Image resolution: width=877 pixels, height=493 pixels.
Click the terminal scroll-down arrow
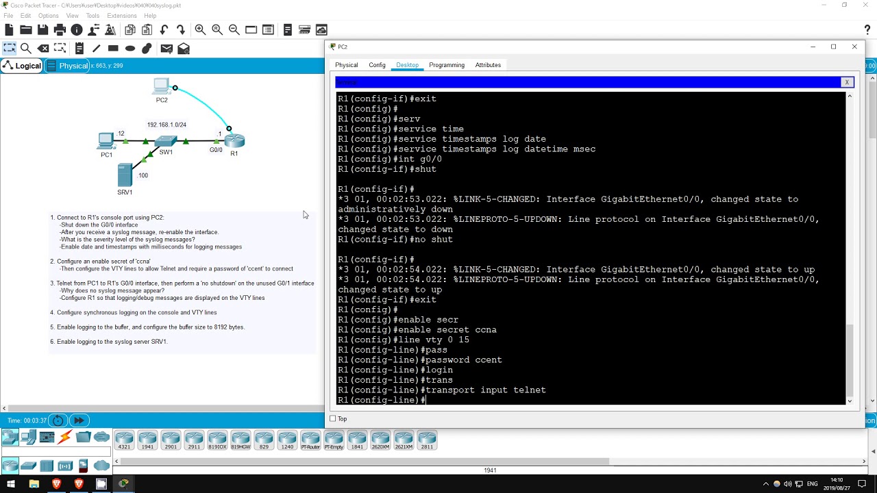click(850, 401)
